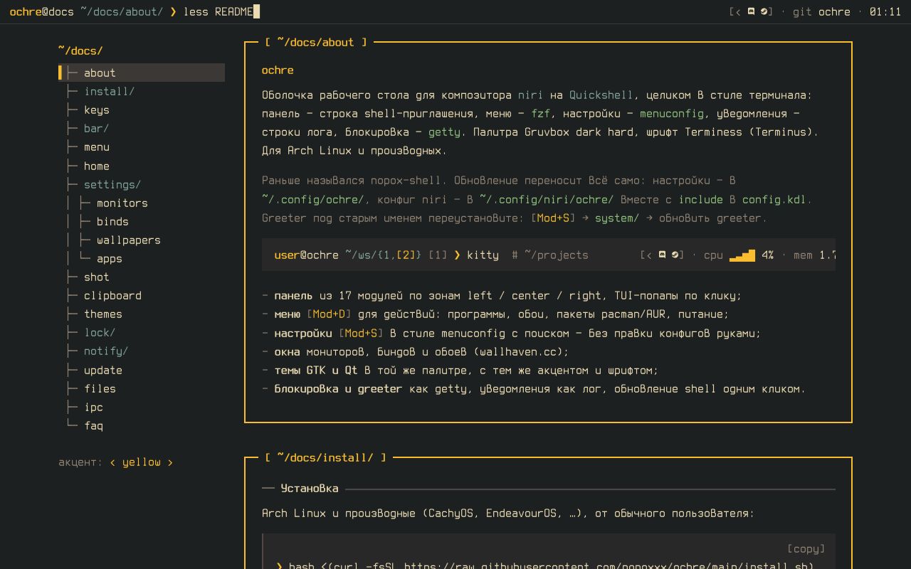911x569 pixels.
Task: Select wallpapers in the sidebar tree
Action: pos(129,240)
